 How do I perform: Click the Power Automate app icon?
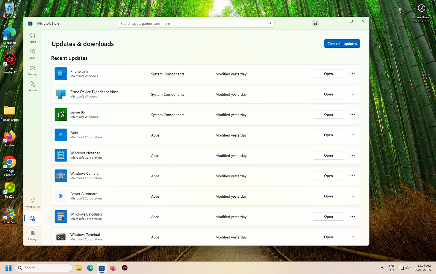pyautogui.click(x=61, y=196)
